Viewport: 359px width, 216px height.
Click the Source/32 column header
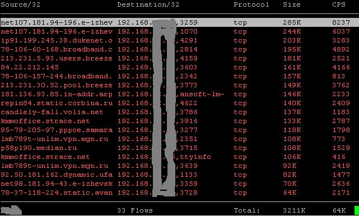point(21,4)
